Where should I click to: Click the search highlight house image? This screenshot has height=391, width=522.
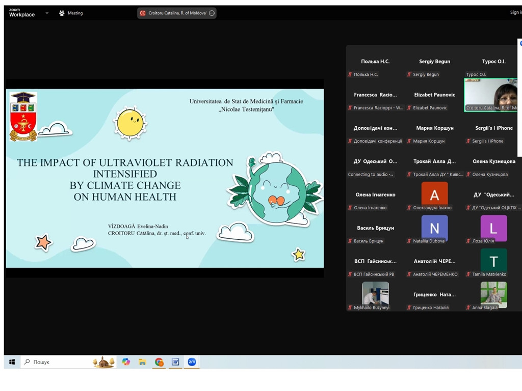coord(104,362)
